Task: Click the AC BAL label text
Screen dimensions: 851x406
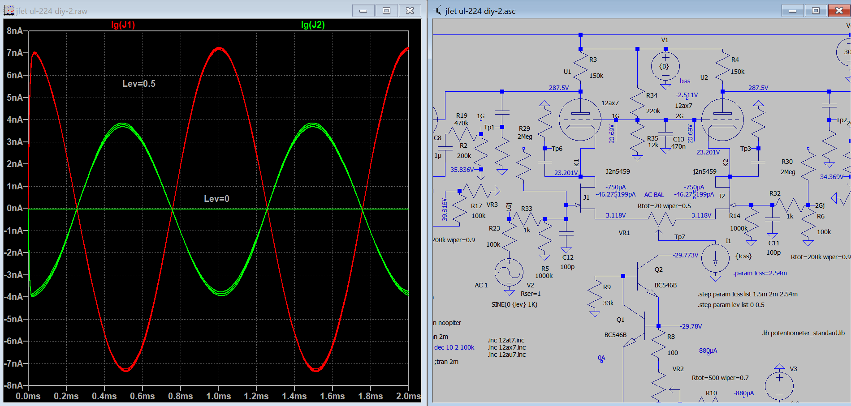Action: [x=654, y=195]
